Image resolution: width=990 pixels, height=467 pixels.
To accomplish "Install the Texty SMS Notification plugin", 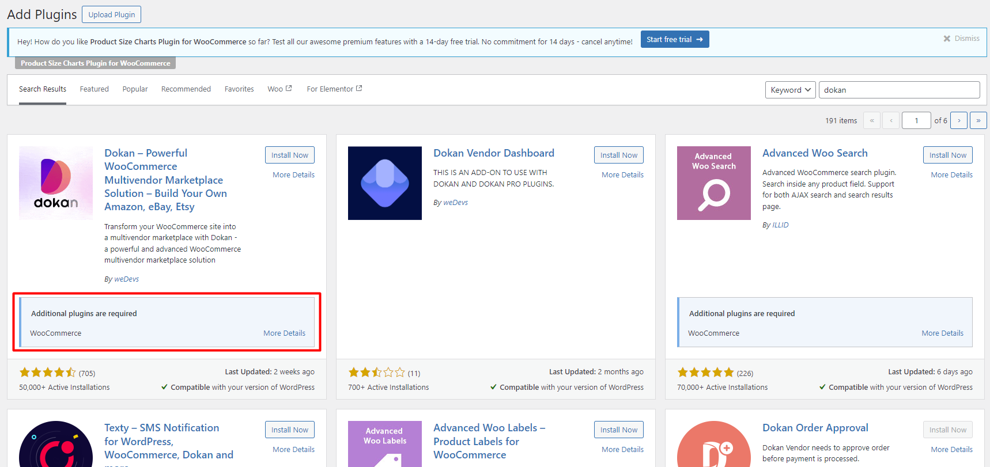I will (x=290, y=430).
